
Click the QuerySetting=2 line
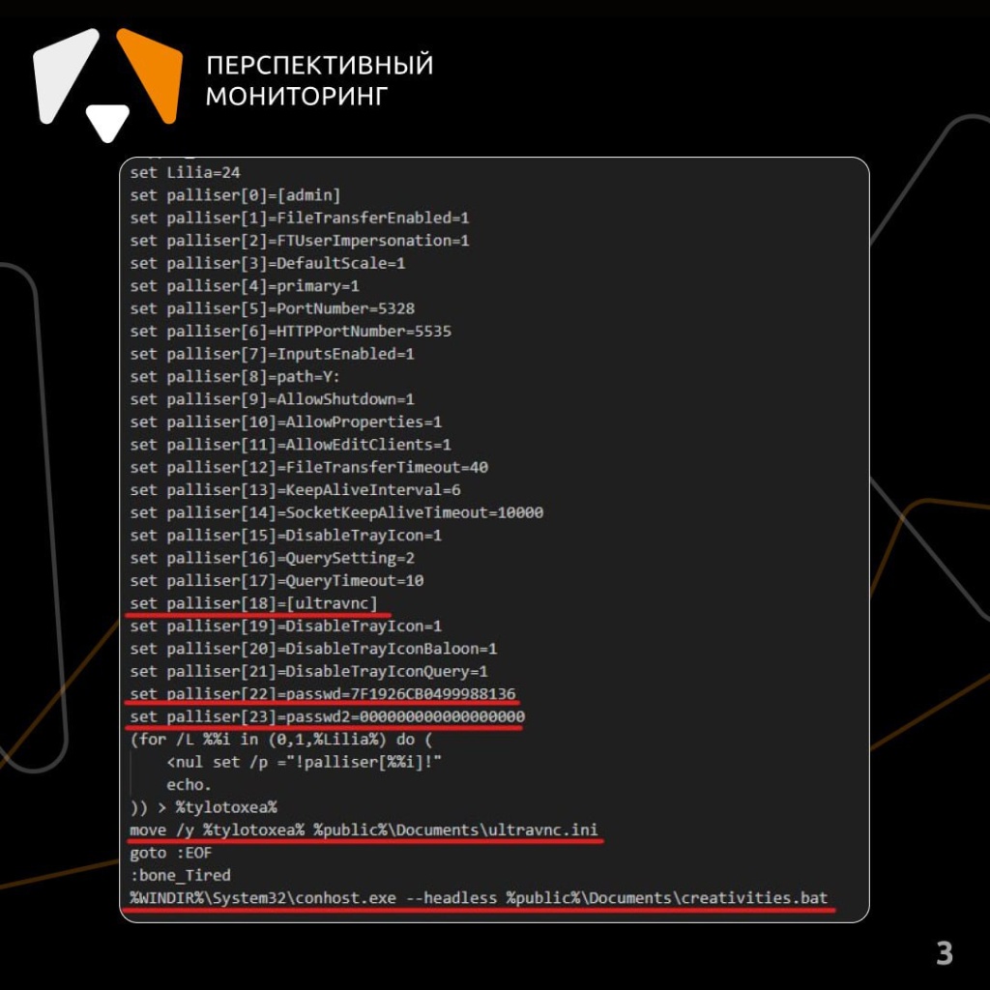click(272, 559)
